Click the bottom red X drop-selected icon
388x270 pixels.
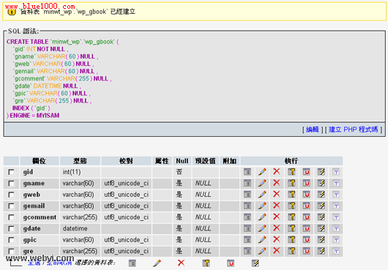(181, 263)
